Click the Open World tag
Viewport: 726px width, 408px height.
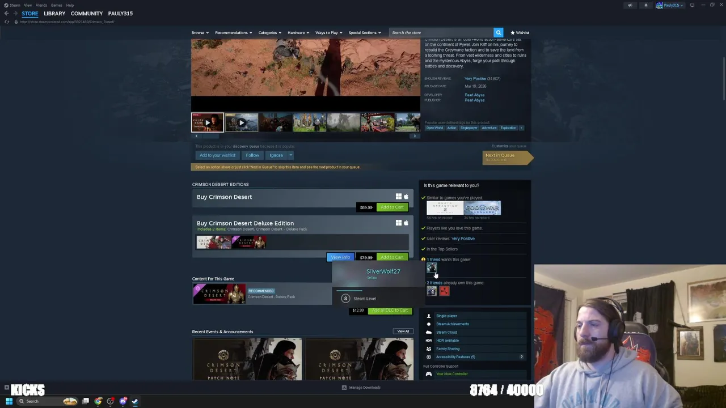click(434, 128)
